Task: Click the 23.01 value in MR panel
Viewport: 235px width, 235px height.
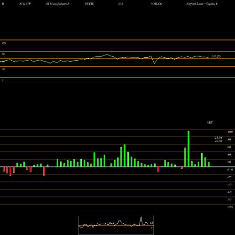Action: (x=218, y=138)
